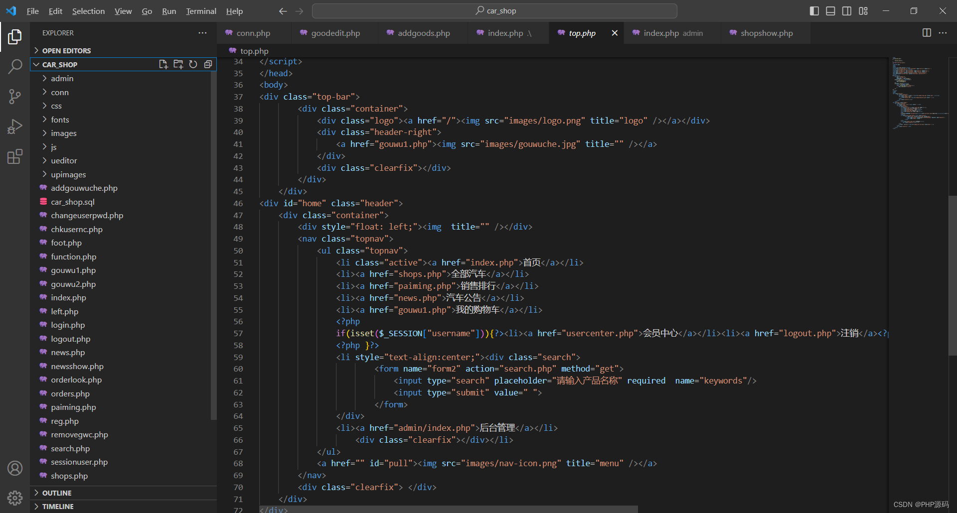Open the Explorer view in activity bar
The width and height of the screenshot is (957, 513).
tap(15, 37)
